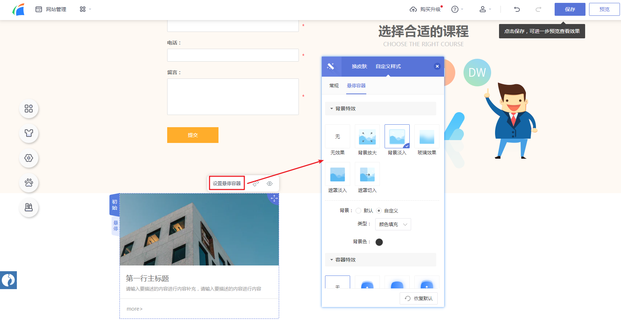621x321 pixels.
Task: Click the more> link in the card
Action: (x=135, y=309)
